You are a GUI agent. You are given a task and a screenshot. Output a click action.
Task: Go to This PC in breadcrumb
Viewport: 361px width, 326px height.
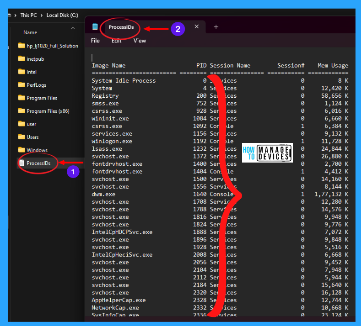click(28, 15)
